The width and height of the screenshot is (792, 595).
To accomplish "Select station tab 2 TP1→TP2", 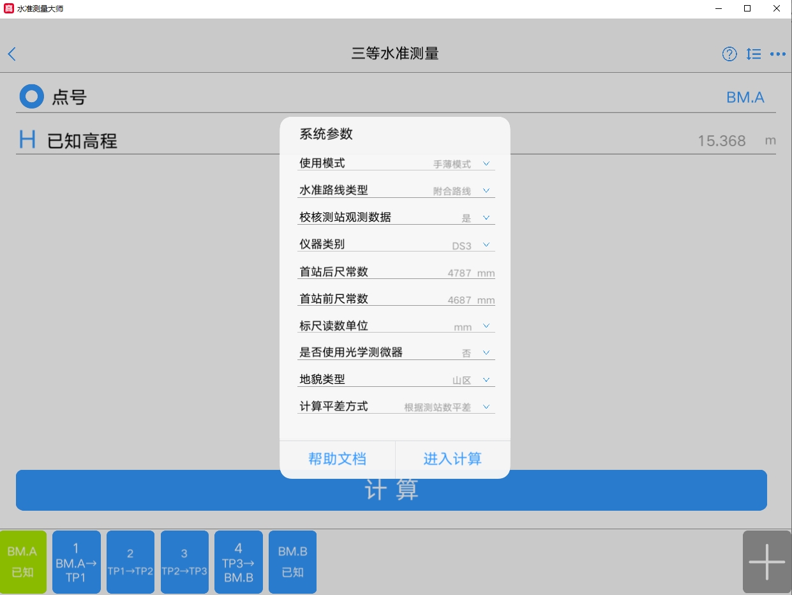I will point(130,562).
